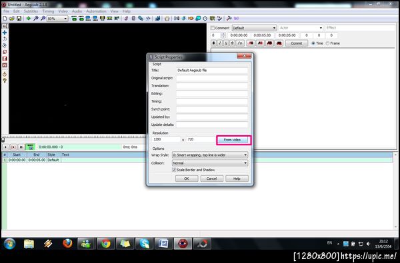Image resolution: width=400 pixels, height=263 pixels.
Task: Click the From video button
Action: click(232, 140)
